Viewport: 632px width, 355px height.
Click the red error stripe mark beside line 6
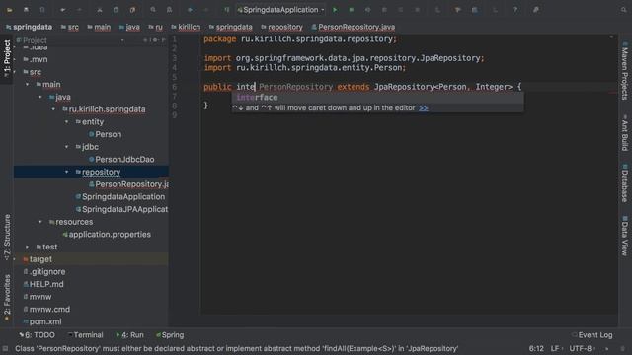(x=613, y=93)
